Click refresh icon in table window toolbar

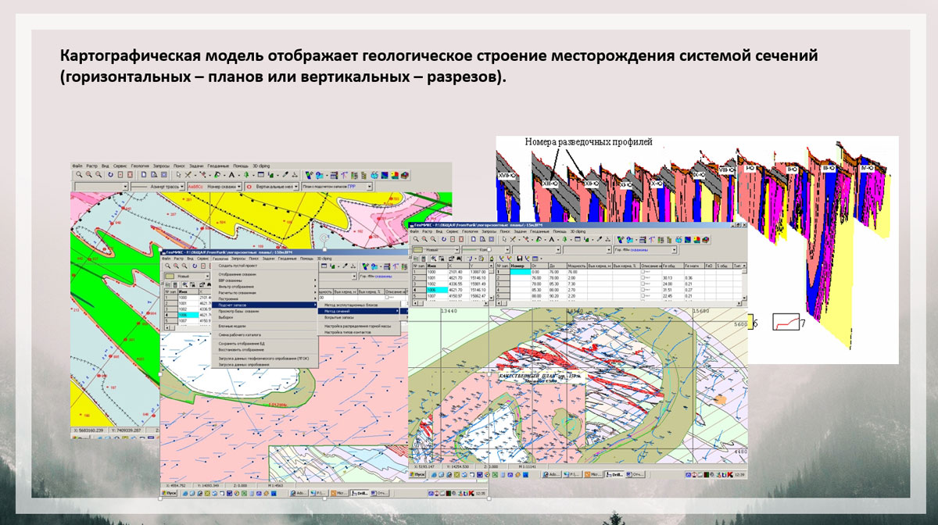click(x=444, y=239)
